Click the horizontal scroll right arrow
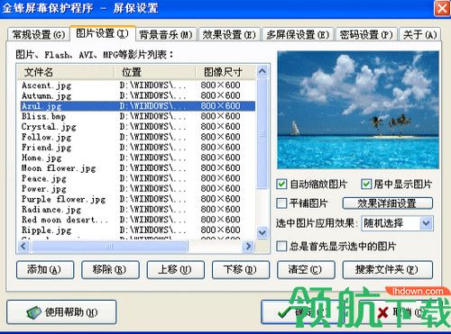This screenshot has height=334, width=451. pos(248,247)
